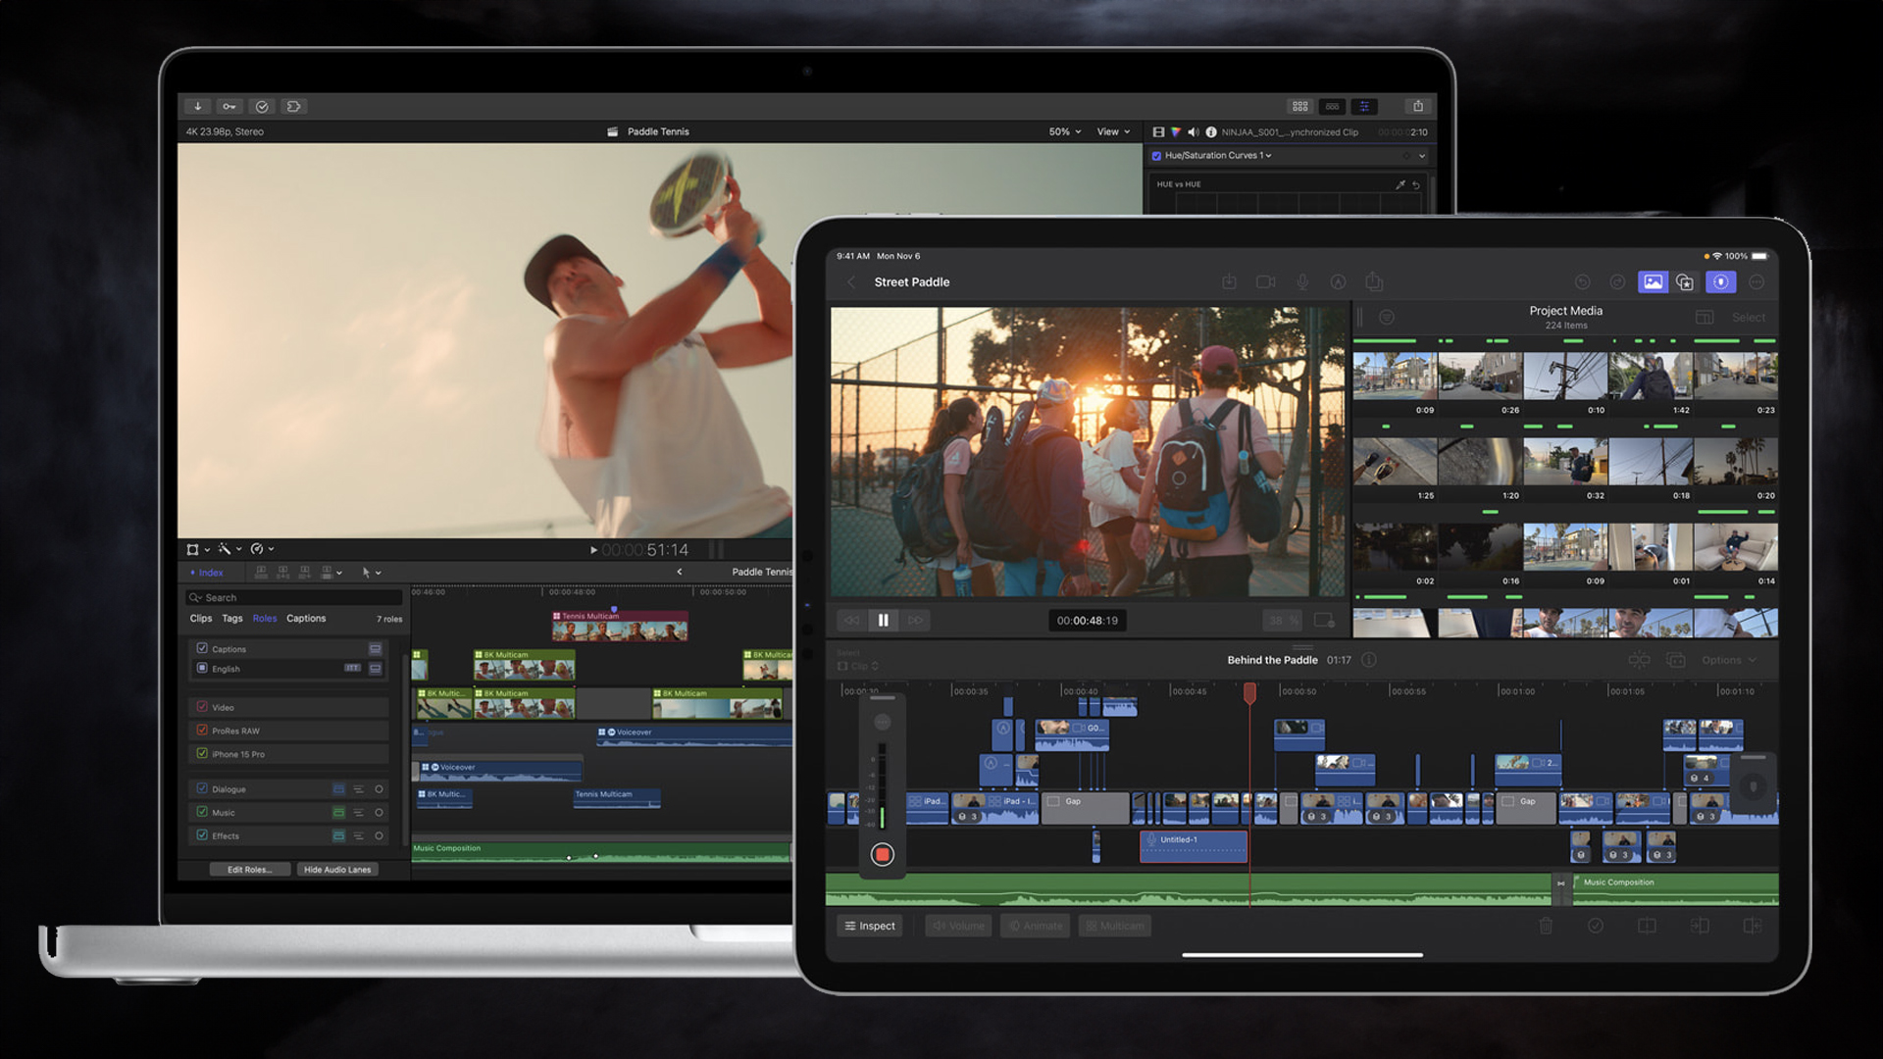Tap the info icon beside Behind the Paddle

click(1369, 660)
